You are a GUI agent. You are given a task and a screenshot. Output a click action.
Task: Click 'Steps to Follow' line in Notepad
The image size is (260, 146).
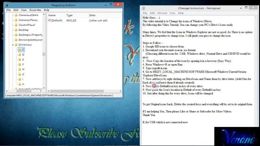pos(153,43)
